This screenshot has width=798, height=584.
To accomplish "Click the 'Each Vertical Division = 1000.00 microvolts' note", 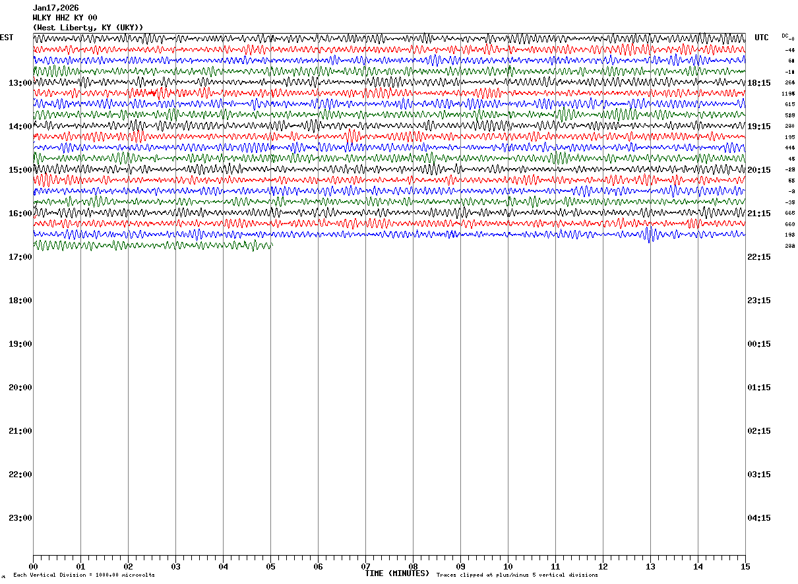I will point(84,575).
